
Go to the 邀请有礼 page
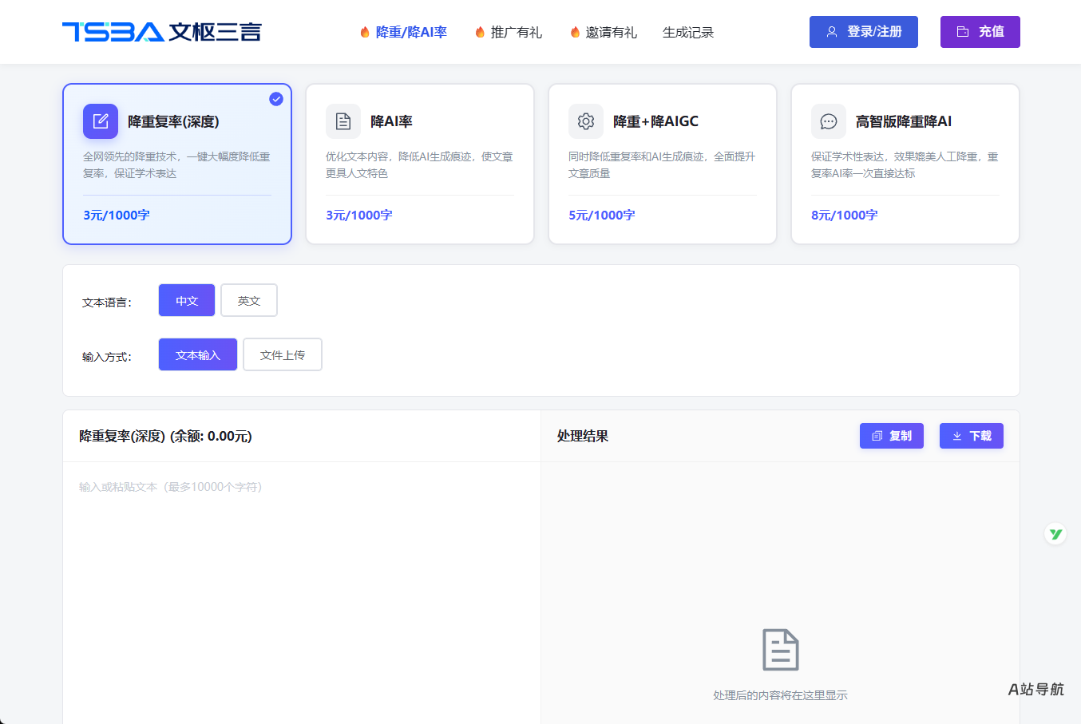coord(612,32)
